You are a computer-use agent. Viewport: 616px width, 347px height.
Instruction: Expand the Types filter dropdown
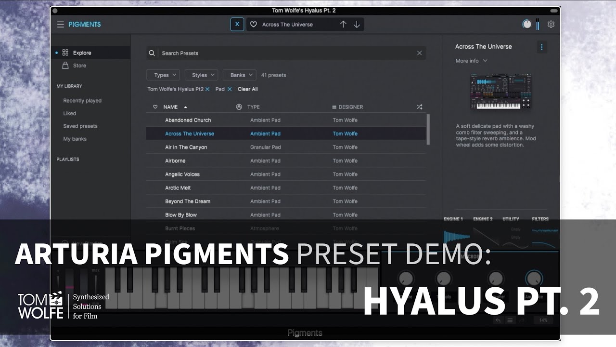(x=163, y=75)
